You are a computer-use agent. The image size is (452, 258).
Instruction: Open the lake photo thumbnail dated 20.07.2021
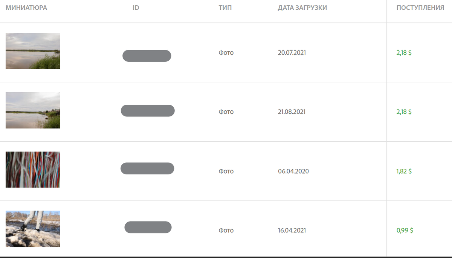(x=33, y=51)
